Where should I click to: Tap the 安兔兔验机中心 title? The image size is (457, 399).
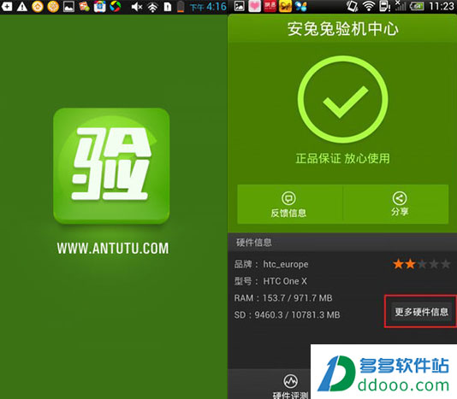pos(342,29)
